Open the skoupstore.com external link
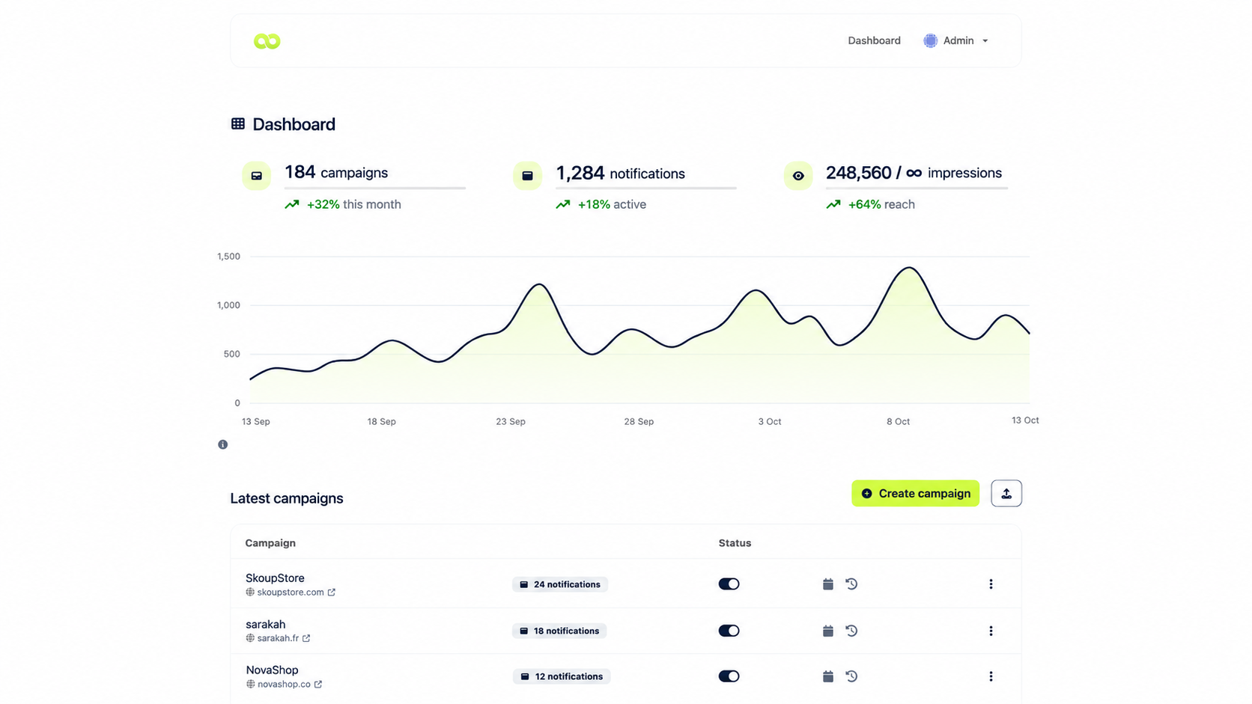This screenshot has width=1252, height=704. click(x=291, y=593)
